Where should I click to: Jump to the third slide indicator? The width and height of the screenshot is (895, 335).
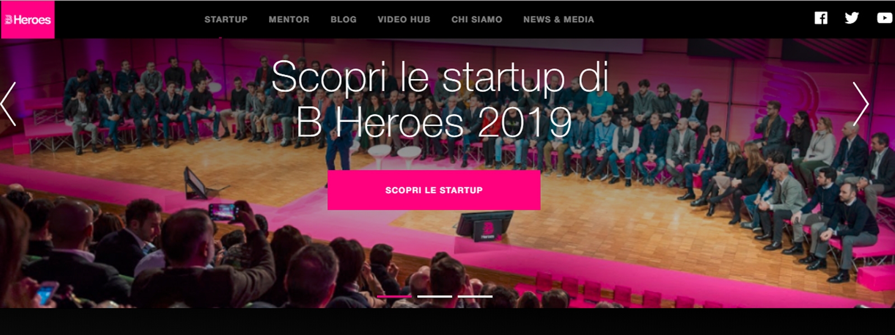[475, 296]
